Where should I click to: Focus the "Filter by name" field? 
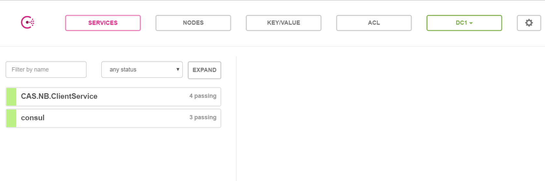[46, 70]
